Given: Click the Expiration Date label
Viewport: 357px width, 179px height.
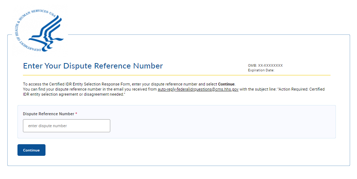Looking at the screenshot, I should [x=261, y=70].
